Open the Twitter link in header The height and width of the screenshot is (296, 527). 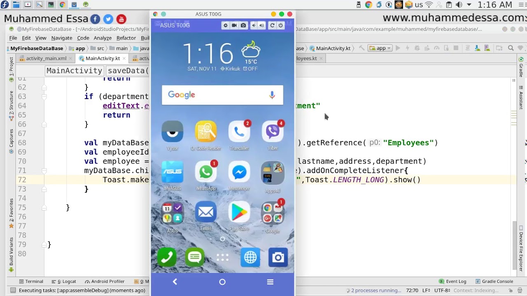pyautogui.click(x=108, y=19)
